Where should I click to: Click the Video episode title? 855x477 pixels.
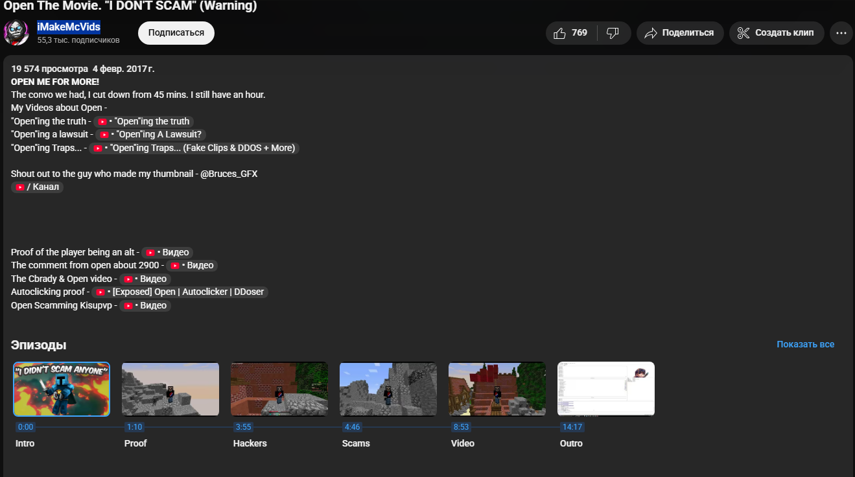[x=463, y=444]
